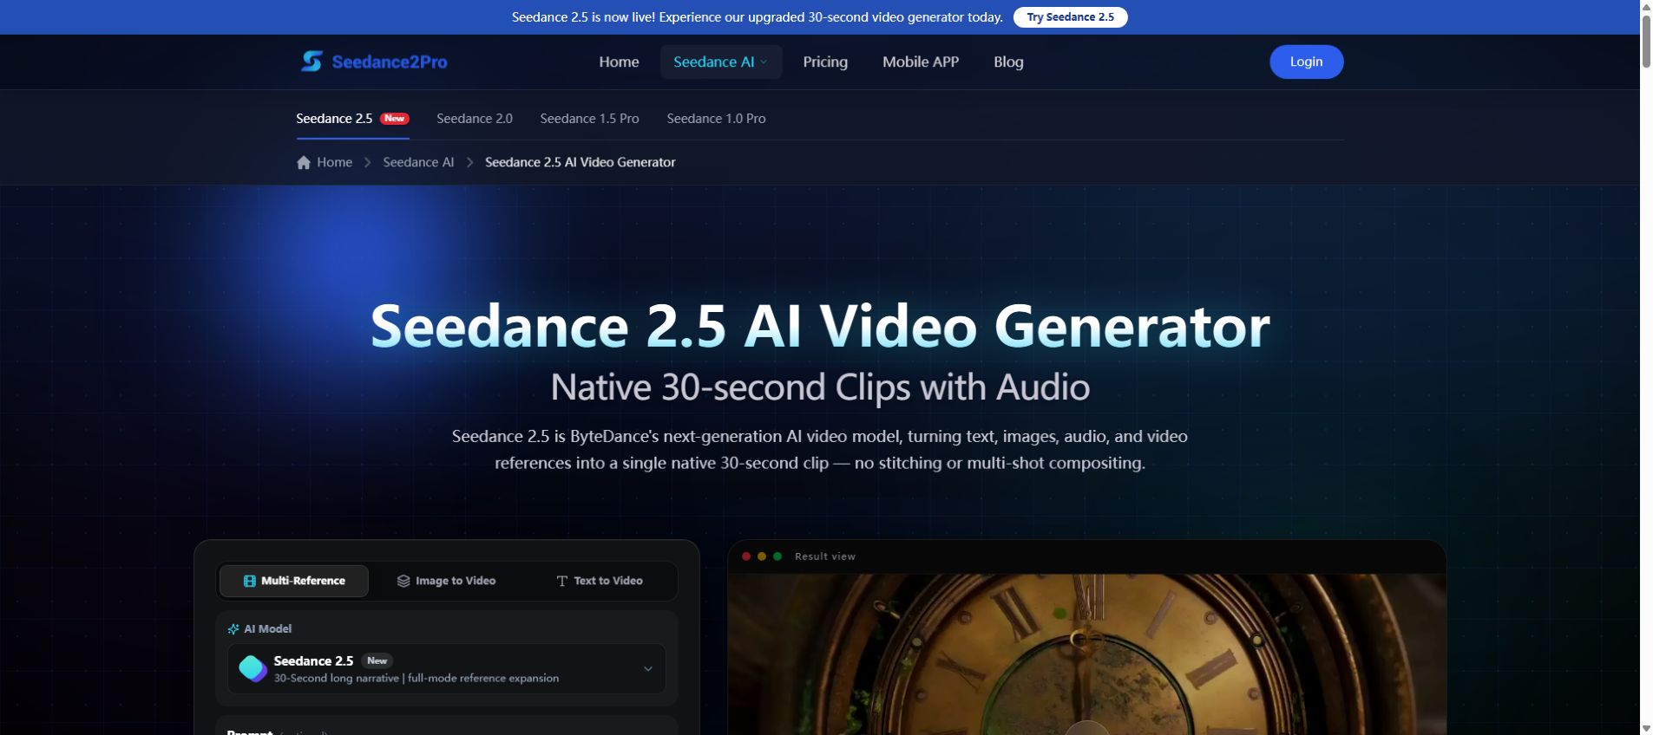This screenshot has height=735, width=1653.
Task: Select the Multi-Reference mode tab
Action: (294, 581)
